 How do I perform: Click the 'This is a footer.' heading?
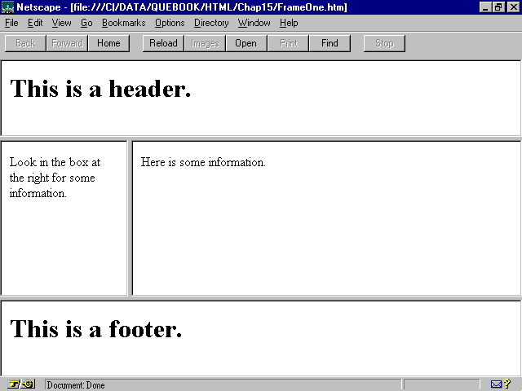pos(96,328)
